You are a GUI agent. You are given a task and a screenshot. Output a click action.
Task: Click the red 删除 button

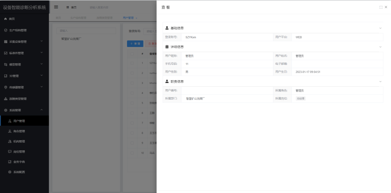pyautogui.click(x=151, y=44)
